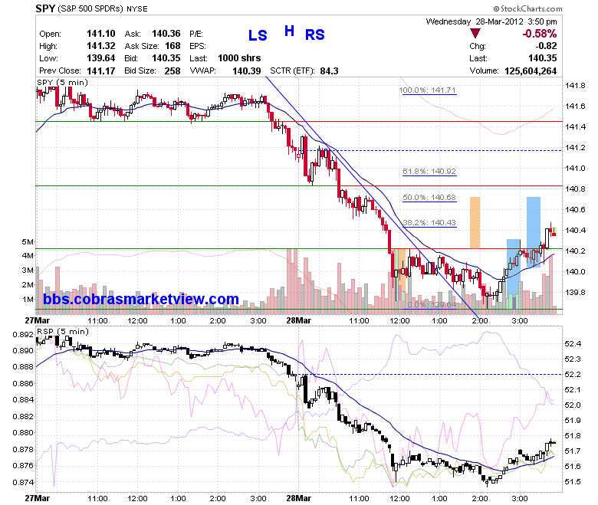Click the RSP (5 min) panel label
598x505 pixels.
[63, 332]
